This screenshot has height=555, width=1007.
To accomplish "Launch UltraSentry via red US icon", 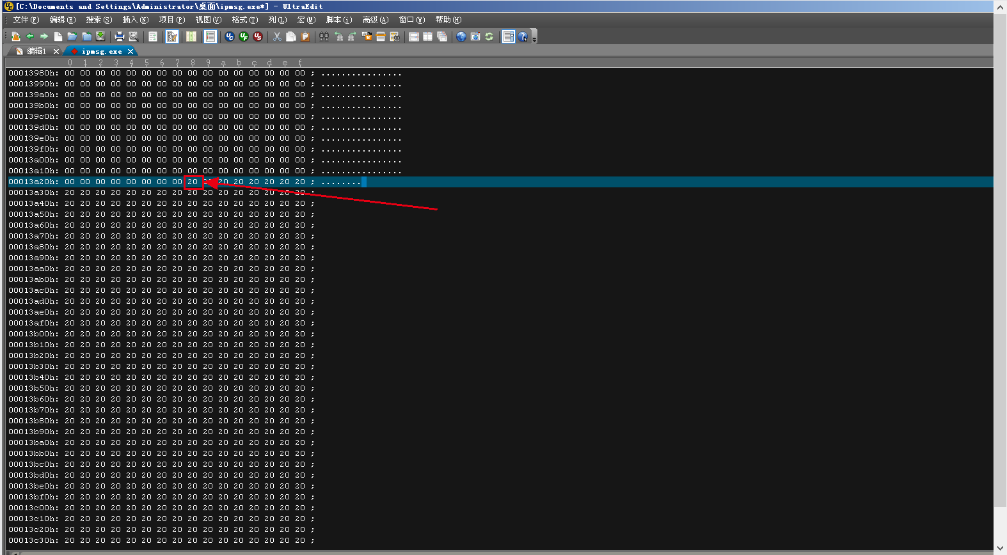I will [257, 36].
